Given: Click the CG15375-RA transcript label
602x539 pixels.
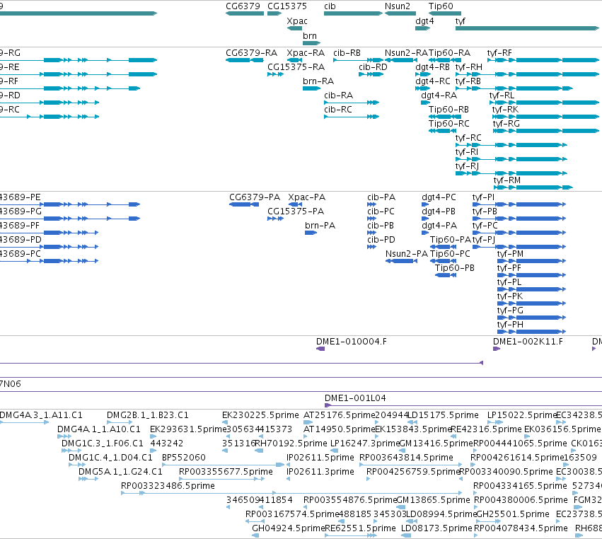Looking at the screenshot, I should point(296,67).
